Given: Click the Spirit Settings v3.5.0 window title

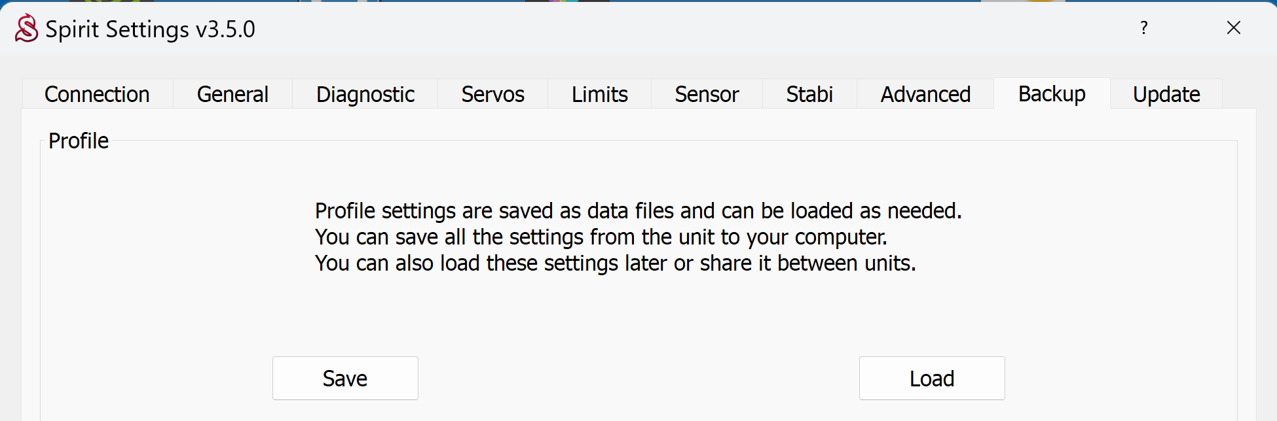Looking at the screenshot, I should coord(150,29).
